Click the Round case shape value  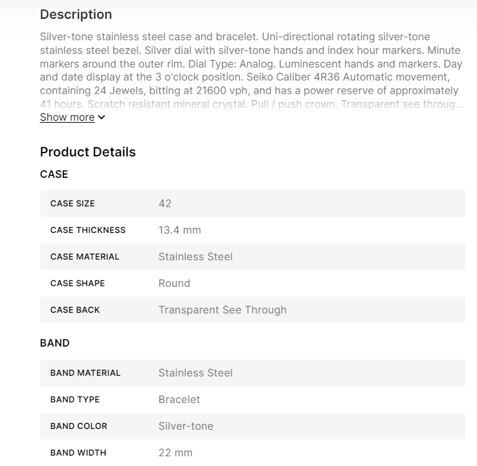tap(174, 283)
